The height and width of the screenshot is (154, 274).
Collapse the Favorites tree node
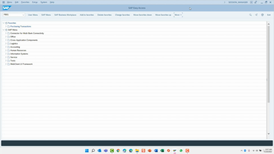3,23
